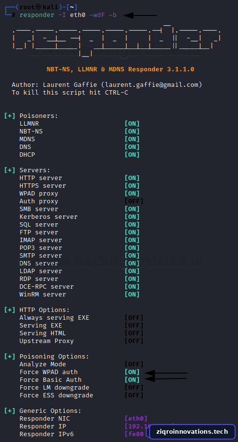
Task: Click the arrow pointing at Force WPAD auth
Action: pos(166,373)
